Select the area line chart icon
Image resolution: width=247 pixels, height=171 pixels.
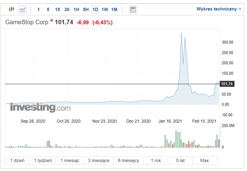[22, 10]
